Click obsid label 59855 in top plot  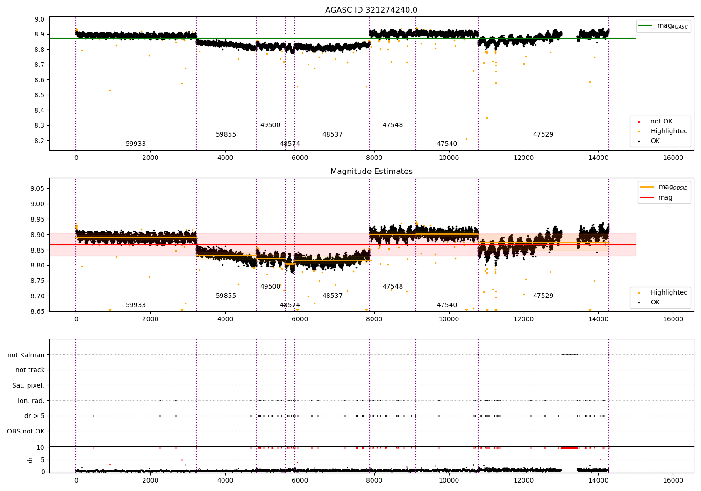(226, 135)
